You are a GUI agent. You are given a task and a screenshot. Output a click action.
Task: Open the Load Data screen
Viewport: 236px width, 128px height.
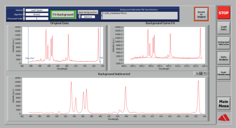(x=224, y=28)
